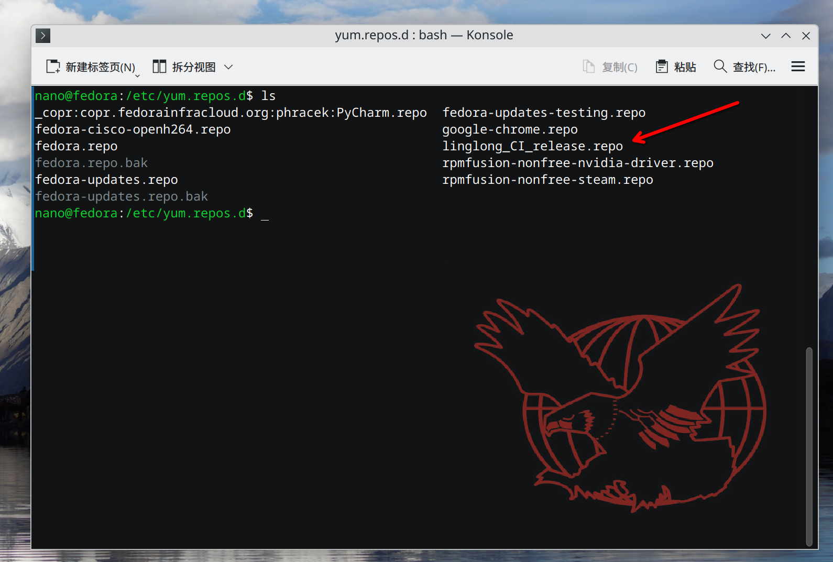Open the 查找(F)... search button

point(744,67)
